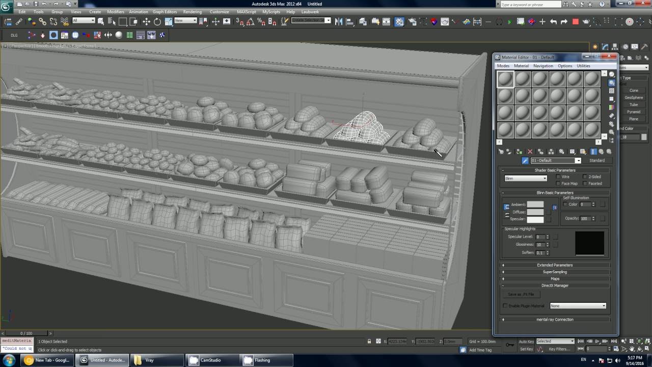Click the green grid icon in the second toolbar
Viewport: 652px width, 367px height.
point(129,35)
